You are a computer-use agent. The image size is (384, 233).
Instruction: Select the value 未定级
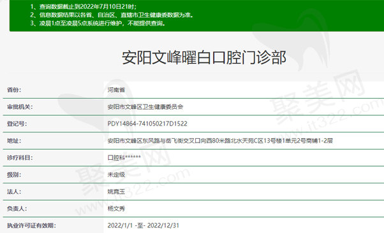coord(116,174)
